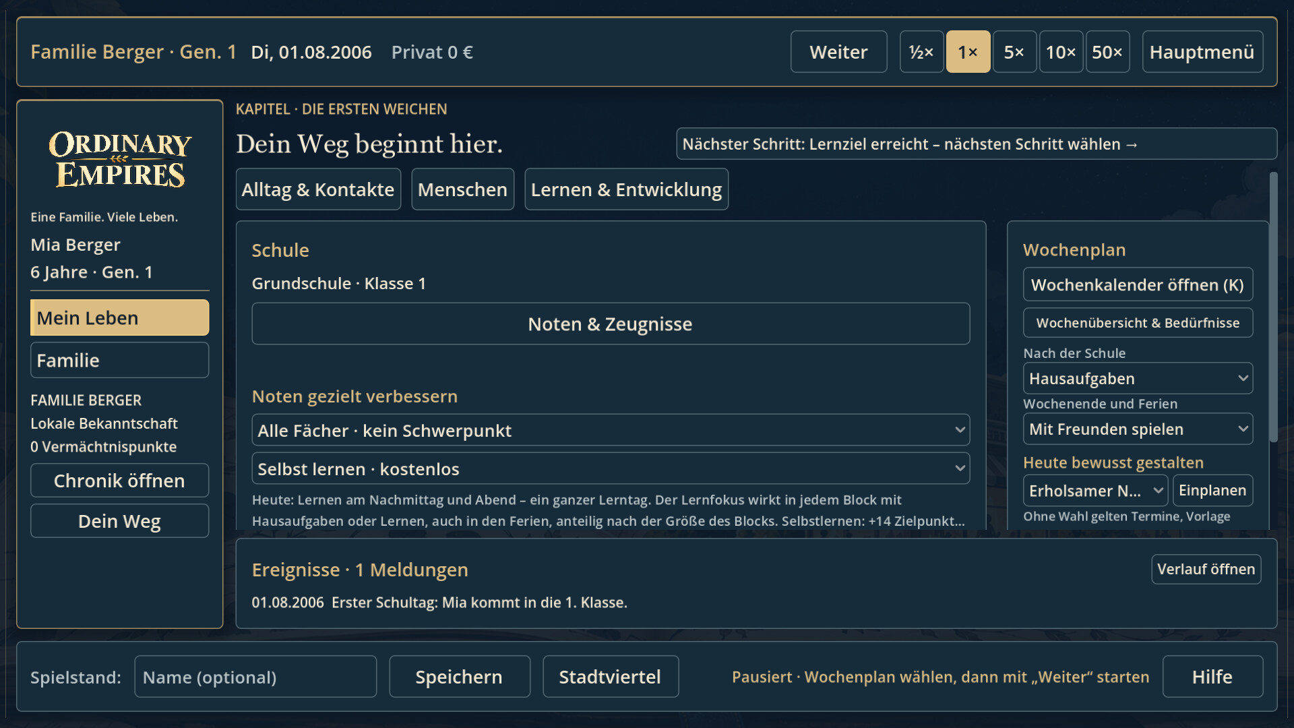Select the Lernen & Entwicklung tab
The width and height of the screenshot is (1294, 728).
tap(626, 189)
